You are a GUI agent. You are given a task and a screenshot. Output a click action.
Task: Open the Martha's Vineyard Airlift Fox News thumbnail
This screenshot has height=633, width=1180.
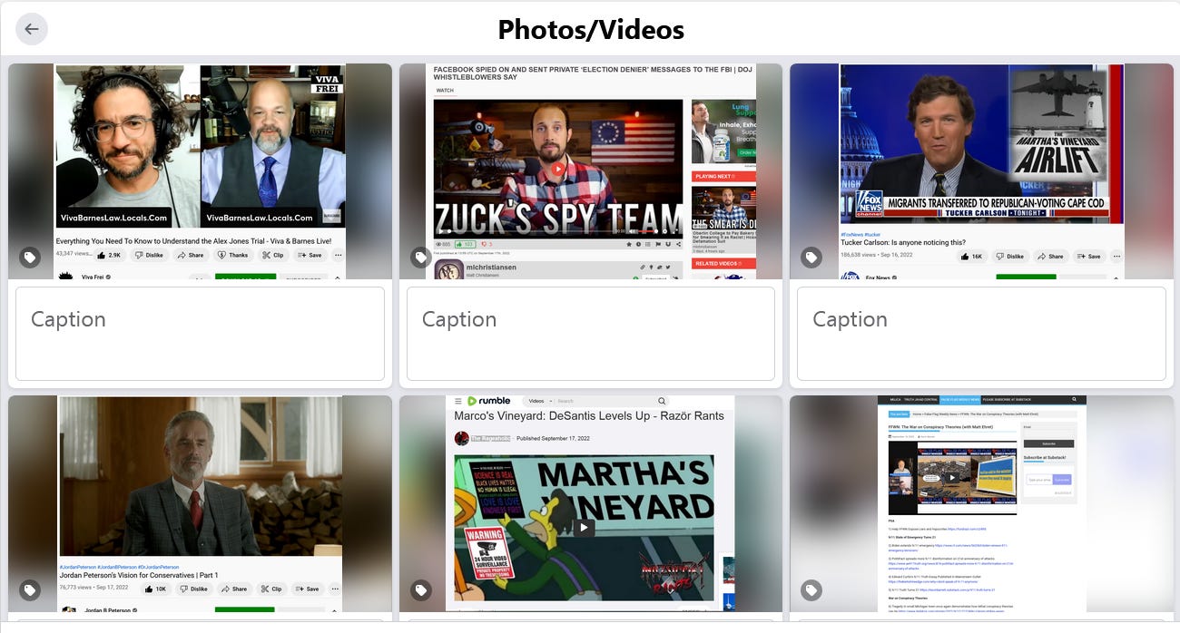(x=981, y=171)
